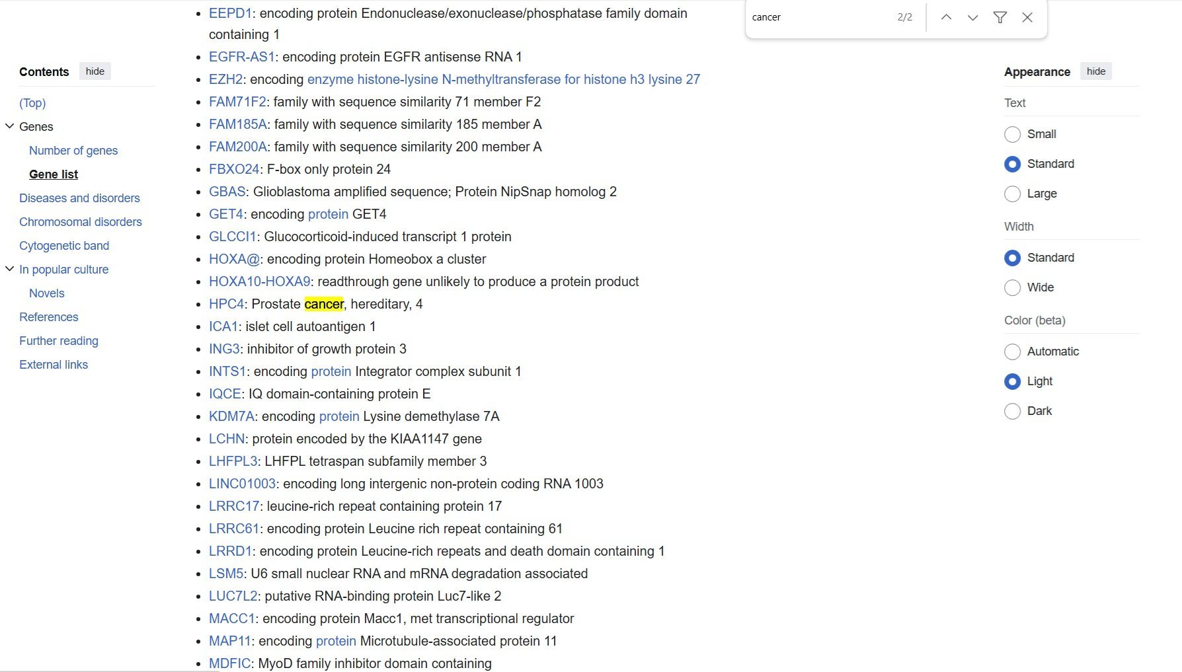Jump to Cytogenetic band section
The height and width of the screenshot is (672, 1182).
click(x=64, y=246)
